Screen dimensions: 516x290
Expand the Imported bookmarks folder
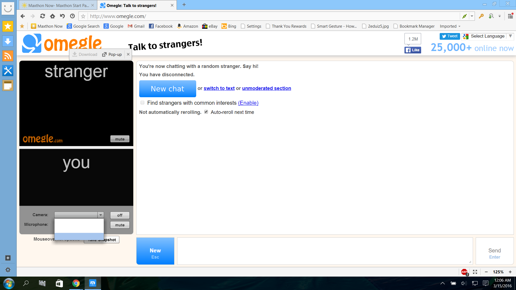450,26
